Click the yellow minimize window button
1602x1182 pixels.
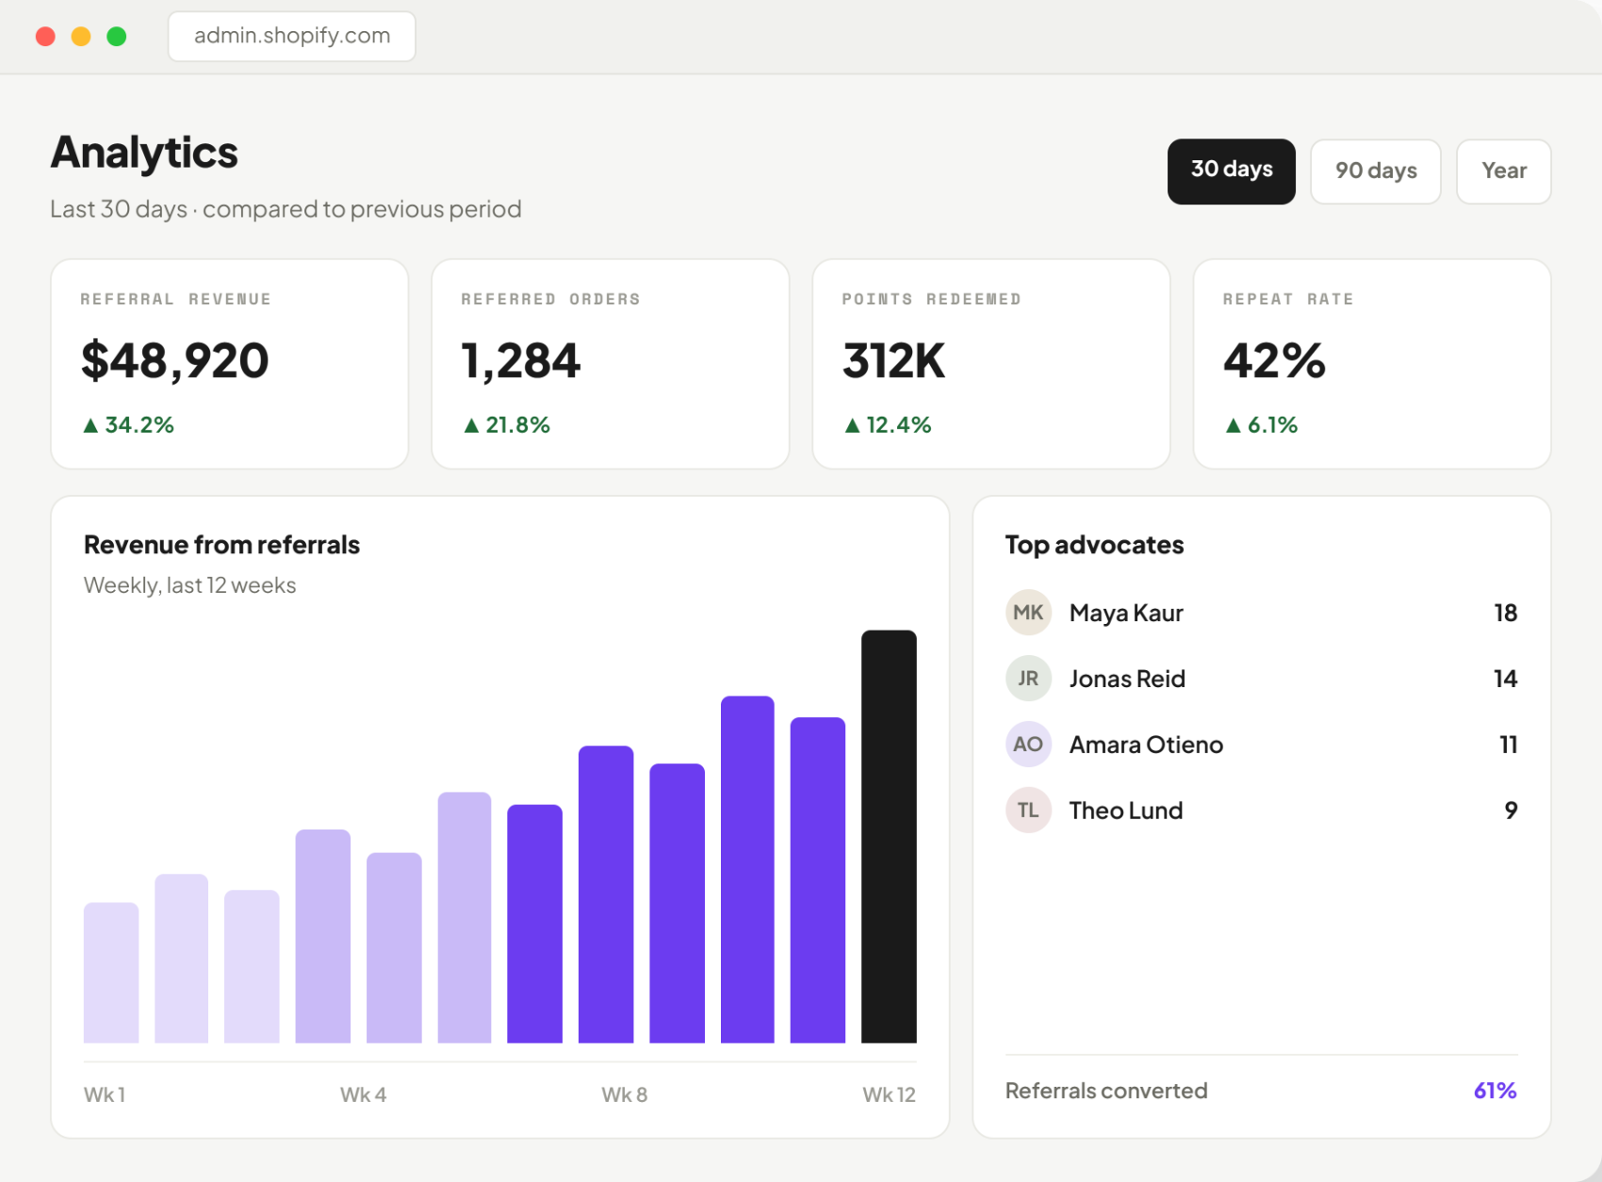81,37
